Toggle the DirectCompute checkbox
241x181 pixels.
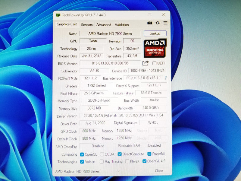coord(120,154)
